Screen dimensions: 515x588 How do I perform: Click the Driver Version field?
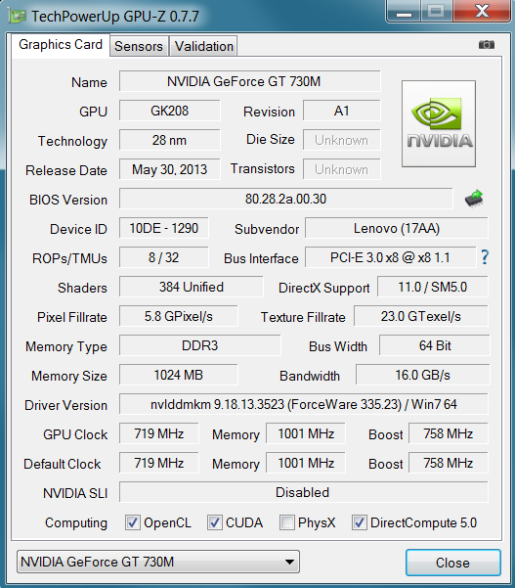[304, 404]
